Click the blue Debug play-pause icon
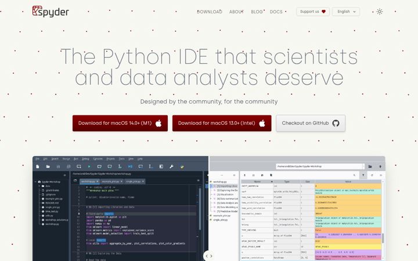Image resolution: width=418 pixels, height=261 pixels. click(130, 166)
